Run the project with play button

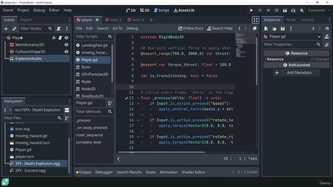click(251, 10)
